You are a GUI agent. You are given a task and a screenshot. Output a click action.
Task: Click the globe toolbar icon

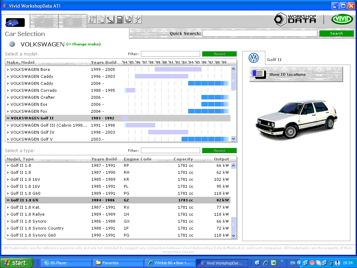(128, 20)
